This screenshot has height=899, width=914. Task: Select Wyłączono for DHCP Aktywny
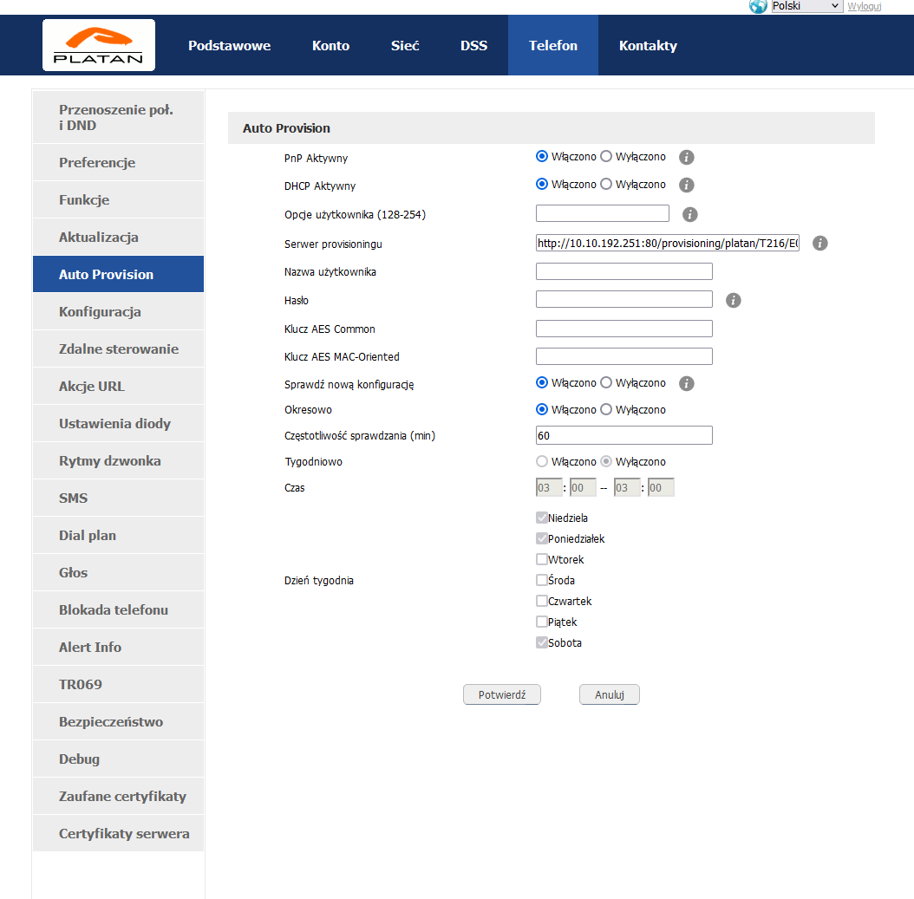coord(605,184)
